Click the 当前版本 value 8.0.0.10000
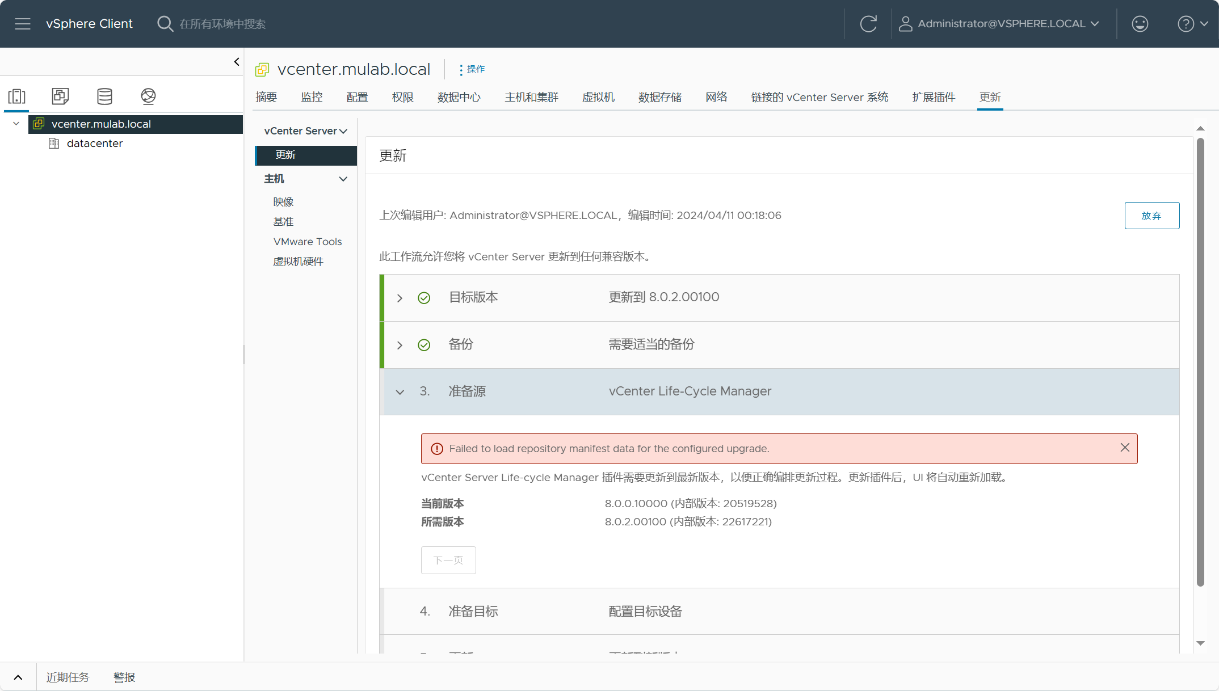 pos(691,504)
